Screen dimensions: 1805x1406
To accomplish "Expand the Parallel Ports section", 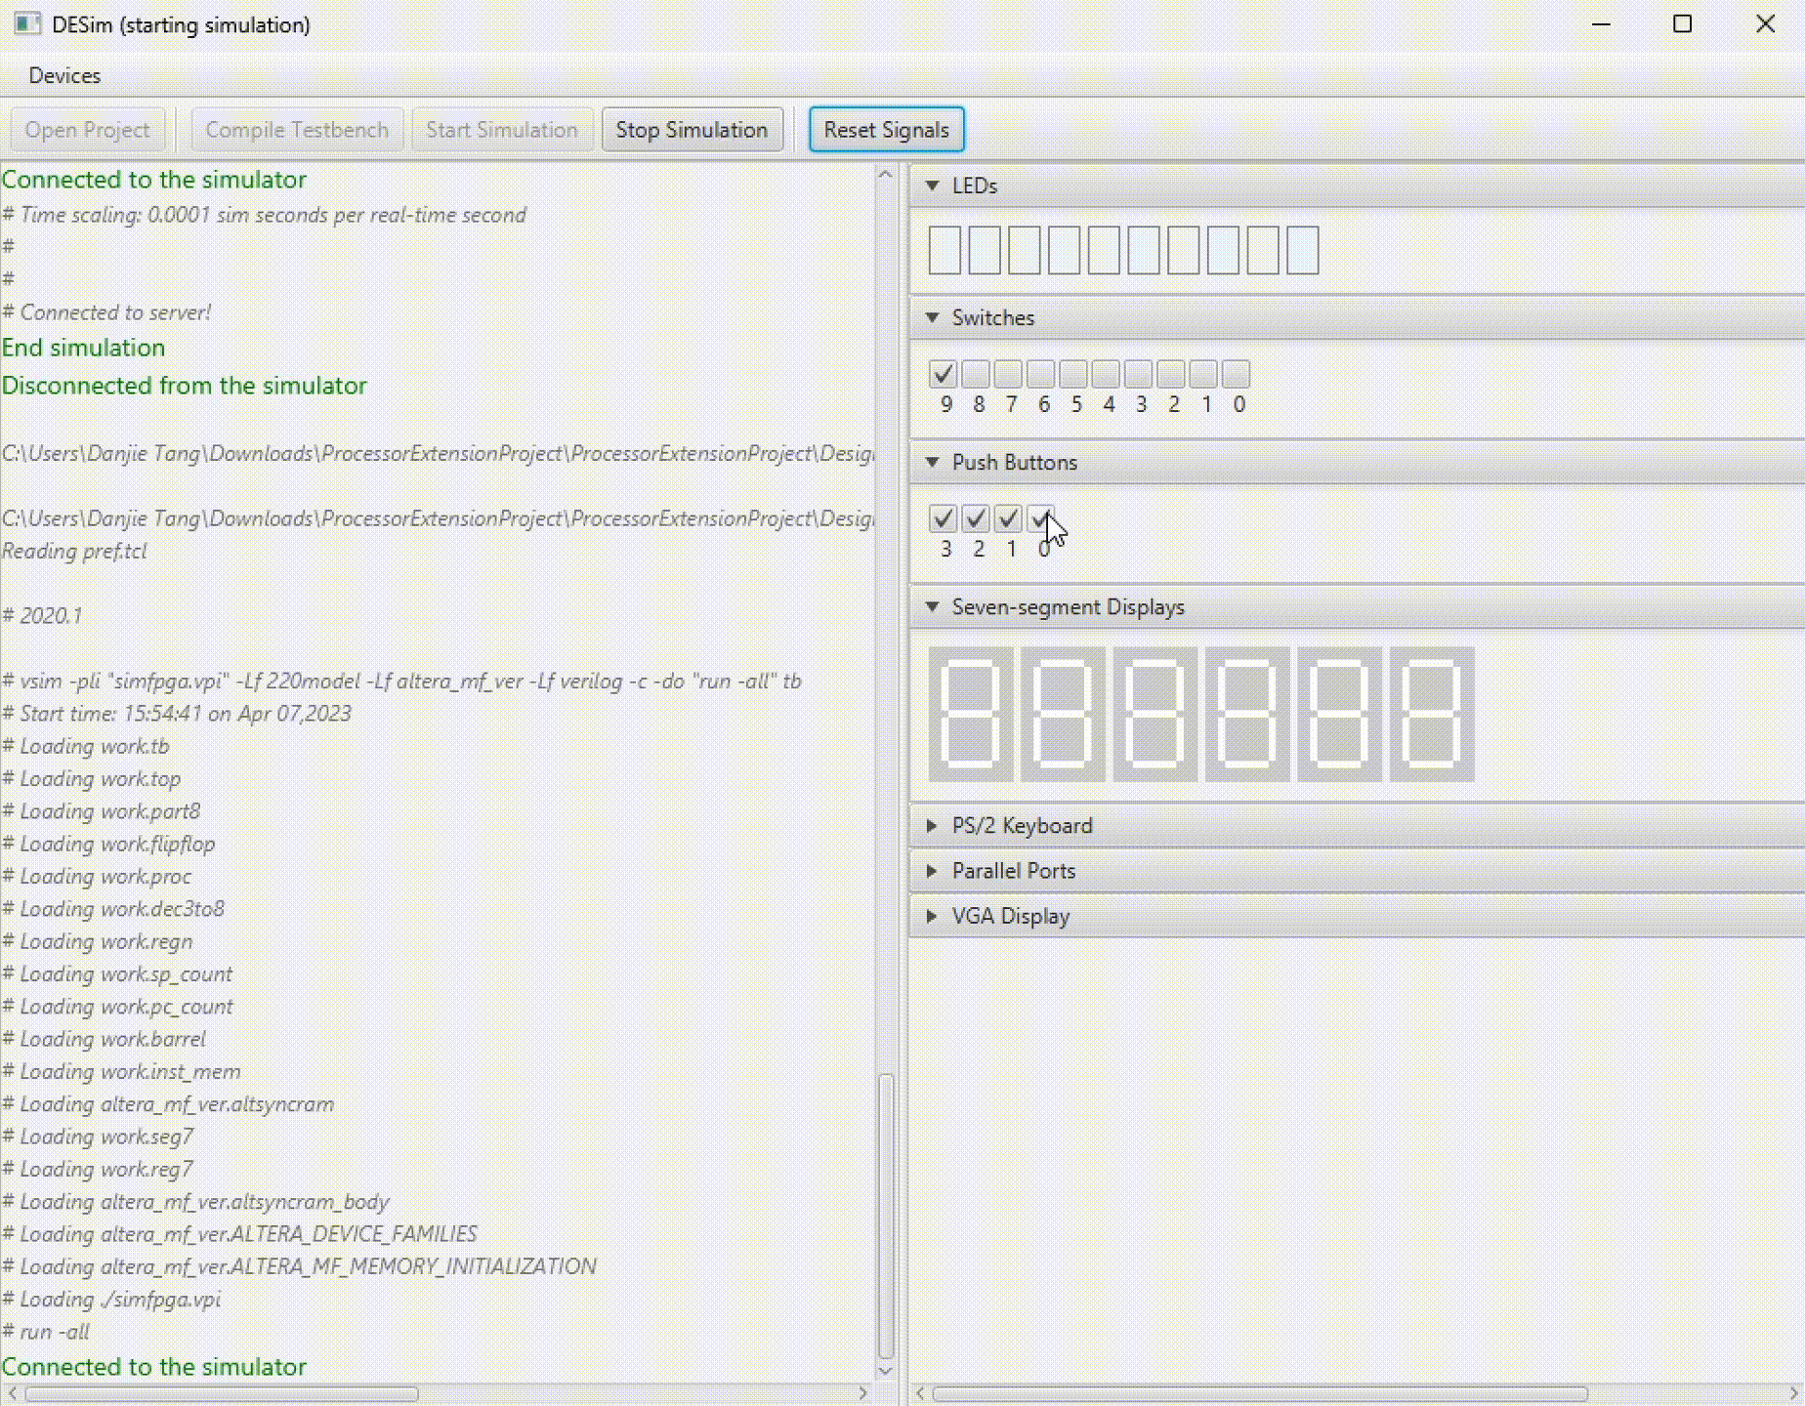I will (932, 871).
